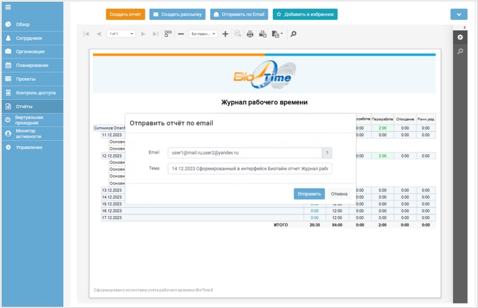The height and width of the screenshot is (308, 478).
Task: Expand the blue chevron button at top right
Action: point(459,15)
